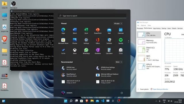Switch to the App history tab

tap(157, 28)
